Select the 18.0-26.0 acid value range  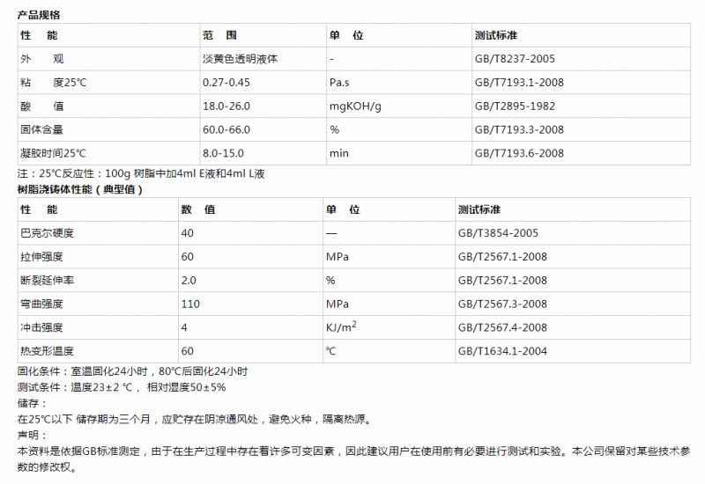(x=226, y=106)
